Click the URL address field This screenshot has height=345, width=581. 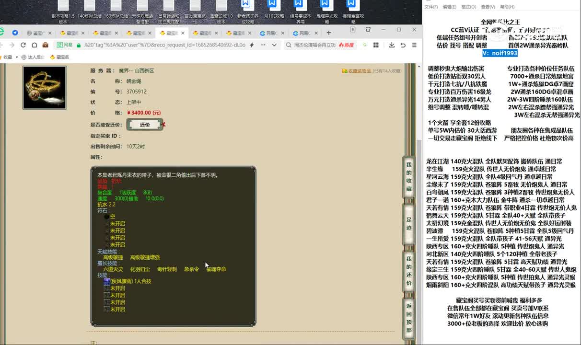(164, 45)
